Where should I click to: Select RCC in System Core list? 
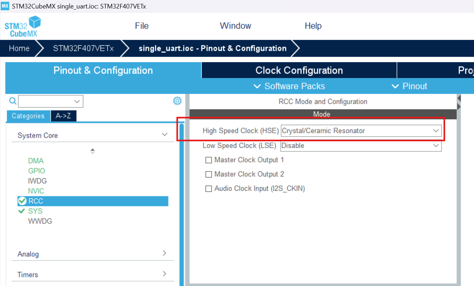point(93,201)
